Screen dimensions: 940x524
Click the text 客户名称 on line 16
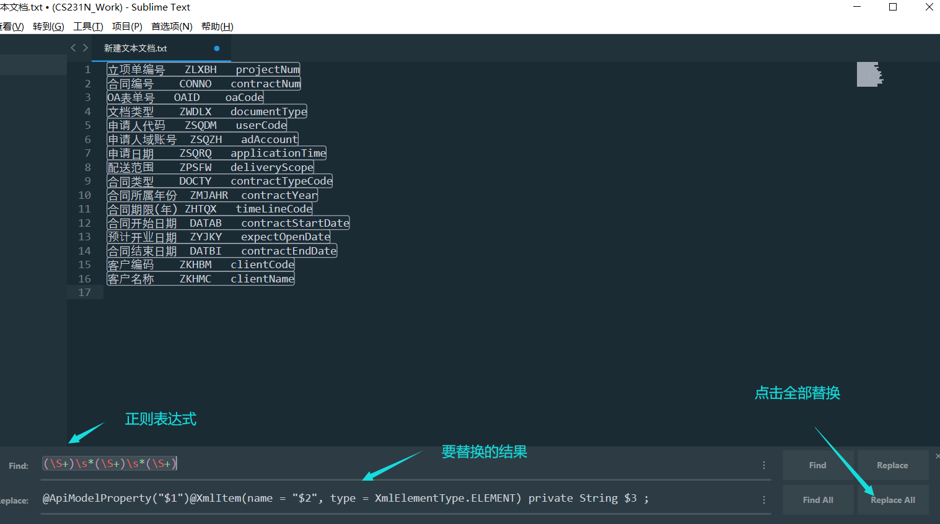(131, 279)
